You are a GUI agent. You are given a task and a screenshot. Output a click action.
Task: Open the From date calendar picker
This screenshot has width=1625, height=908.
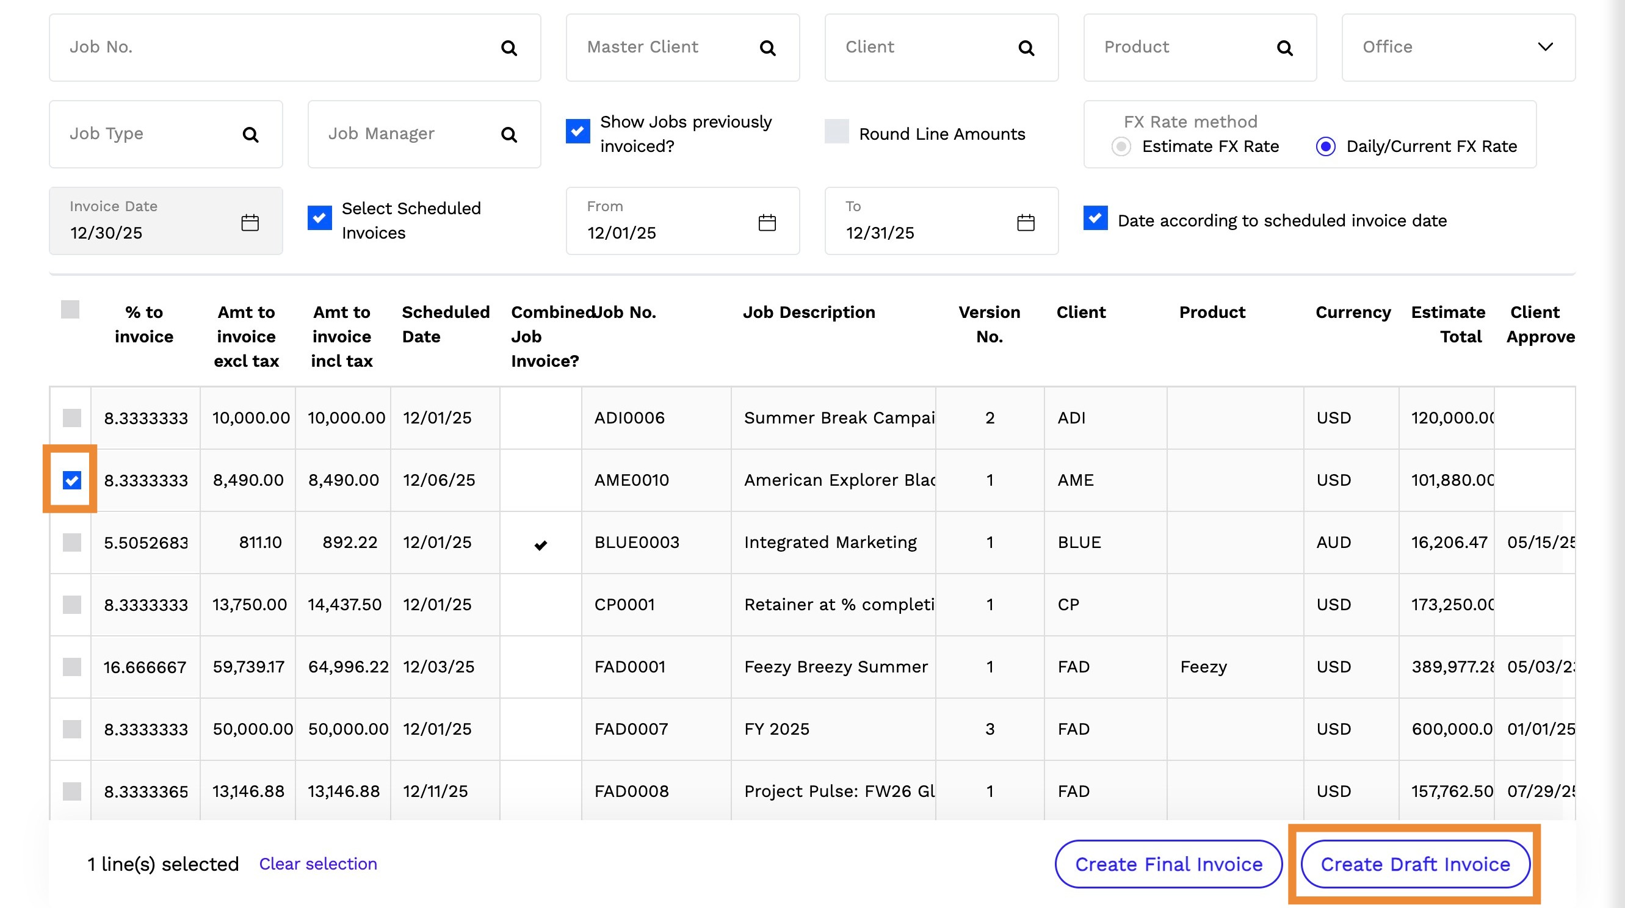767,223
